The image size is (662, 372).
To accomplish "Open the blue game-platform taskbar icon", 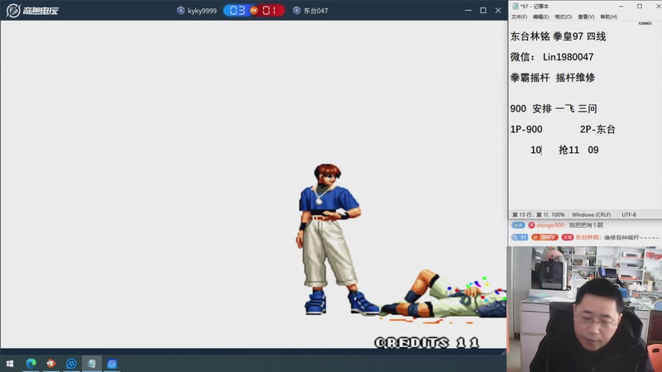I will 112,363.
